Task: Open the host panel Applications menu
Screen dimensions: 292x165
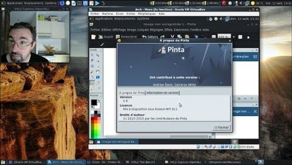Action: [x=14, y=3]
